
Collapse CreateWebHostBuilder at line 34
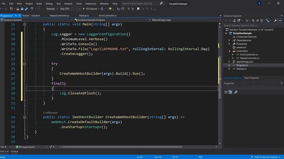click(24, 117)
